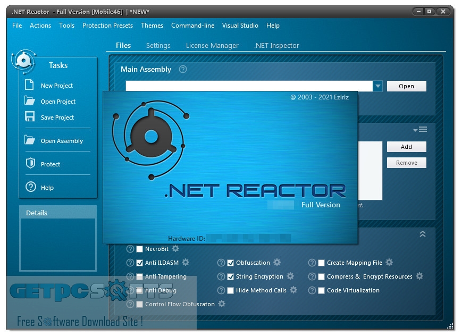Click the Protect shield icon

point(30,163)
